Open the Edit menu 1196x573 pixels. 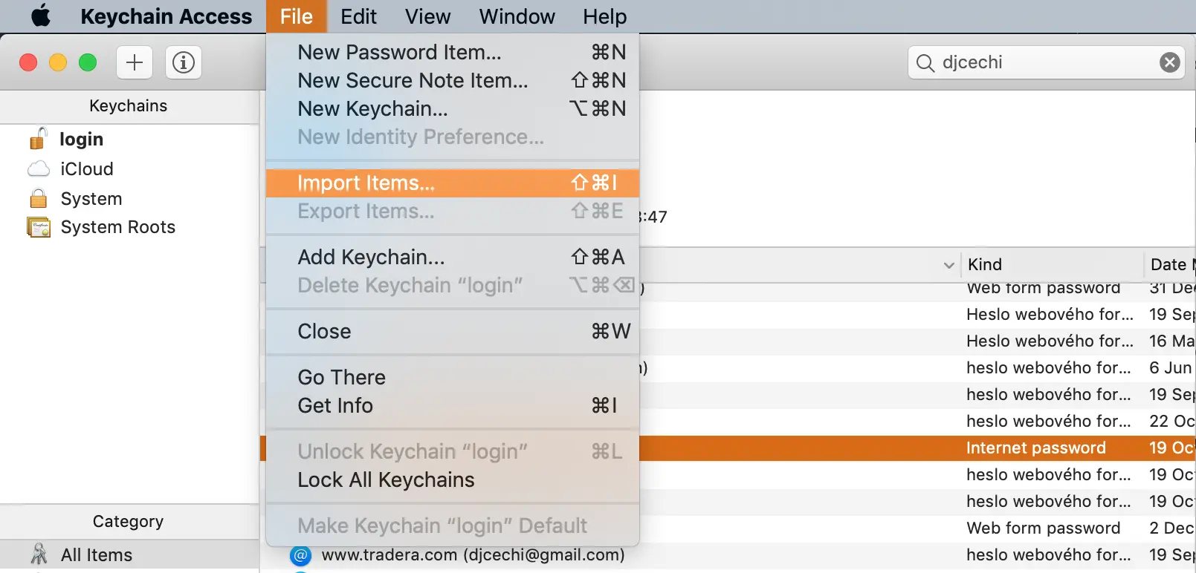pyautogui.click(x=358, y=16)
